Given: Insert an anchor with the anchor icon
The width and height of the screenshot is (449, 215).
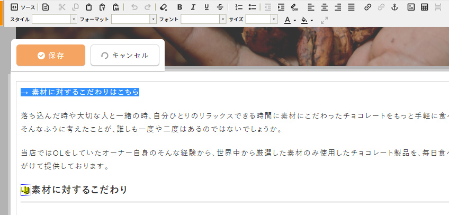Looking at the screenshot, I should coord(394,7).
